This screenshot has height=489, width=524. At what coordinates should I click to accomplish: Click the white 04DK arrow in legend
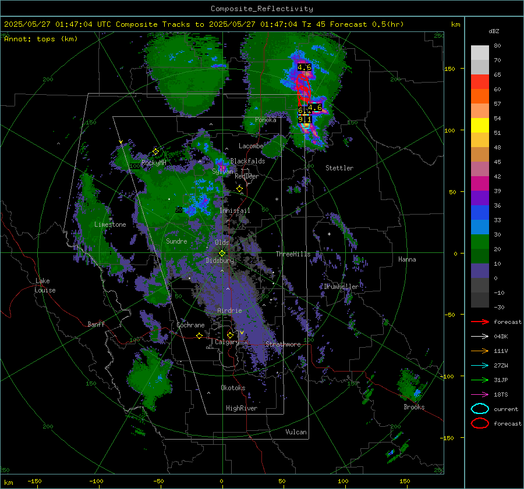tap(480, 337)
